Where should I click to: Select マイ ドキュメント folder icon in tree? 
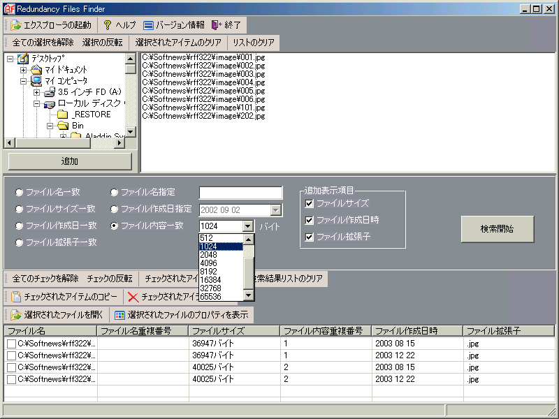pos(36,70)
